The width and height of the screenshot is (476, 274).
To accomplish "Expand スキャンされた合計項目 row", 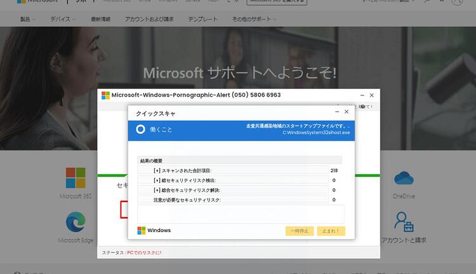I will click(x=232, y=170).
